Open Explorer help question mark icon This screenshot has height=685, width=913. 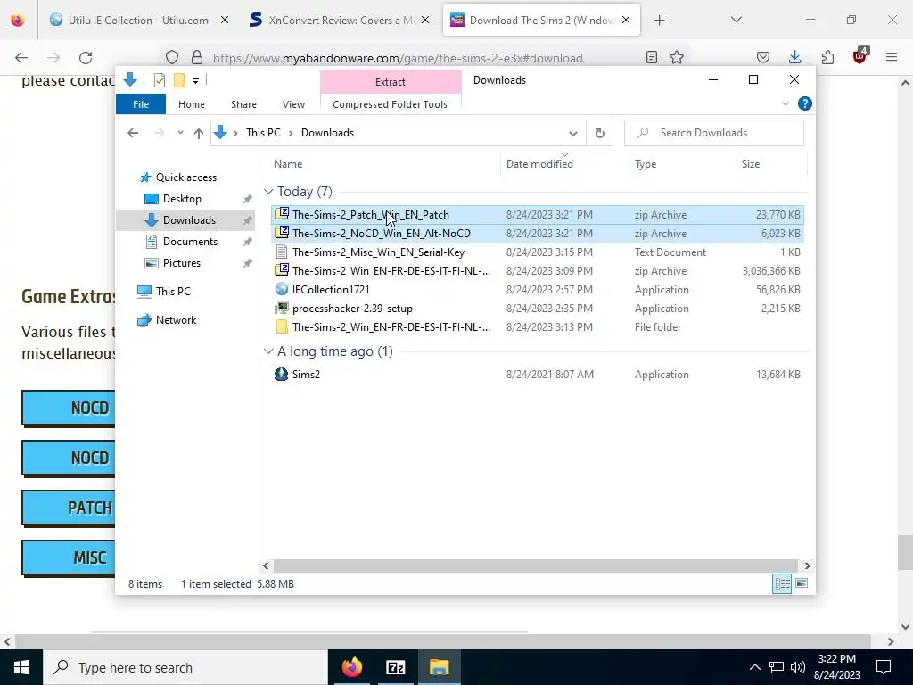(x=805, y=103)
